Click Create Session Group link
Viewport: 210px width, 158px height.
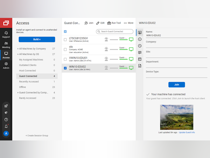point(37,136)
